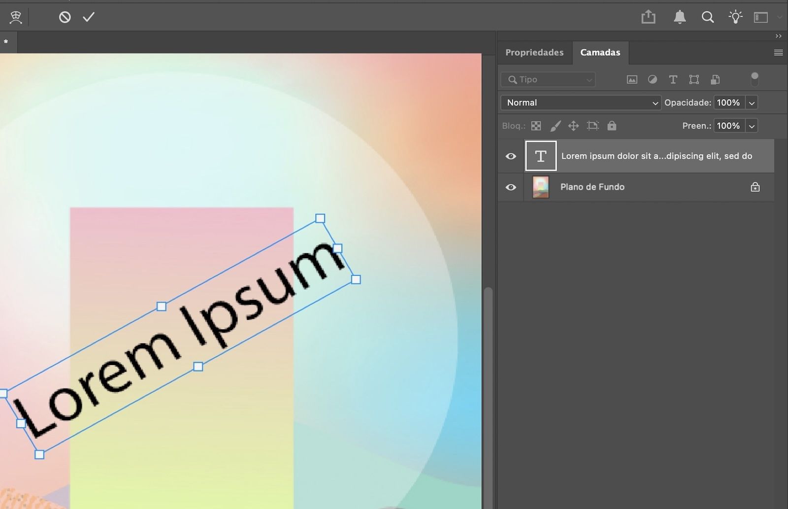Open the Preen. fill slider arrow
Viewport: 788px width, 509px height.
[x=752, y=126]
